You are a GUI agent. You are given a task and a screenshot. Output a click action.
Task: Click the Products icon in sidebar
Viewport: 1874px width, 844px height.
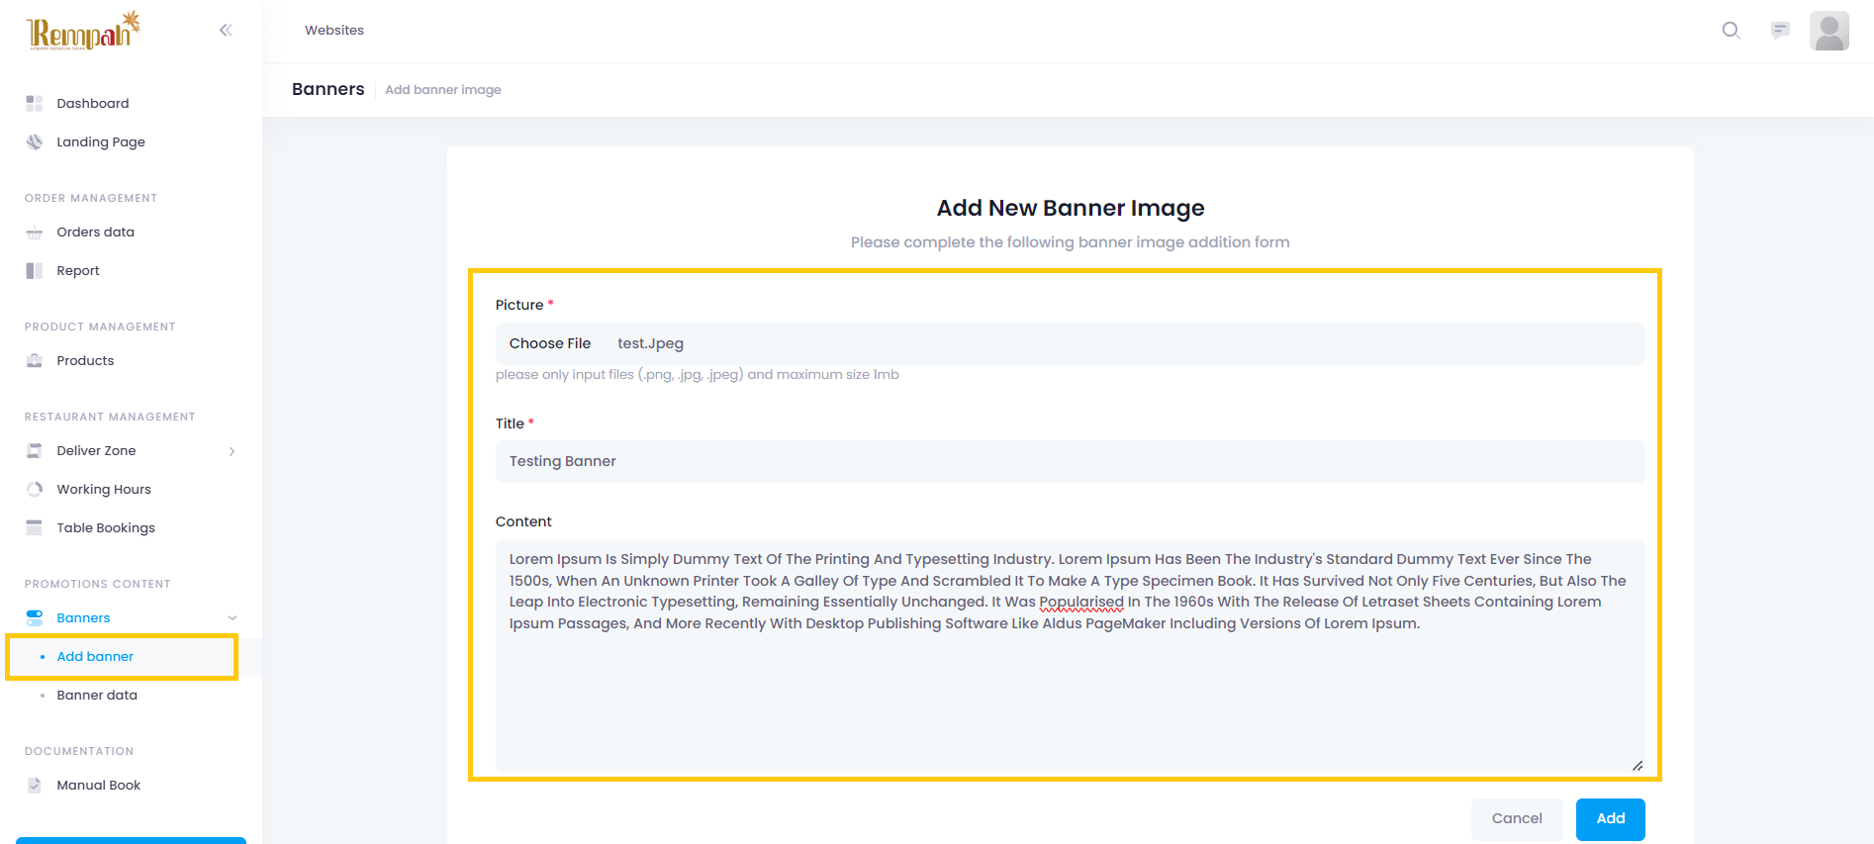click(35, 361)
